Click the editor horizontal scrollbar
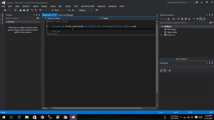Screen dimensions: 214x120 (98, 108)
